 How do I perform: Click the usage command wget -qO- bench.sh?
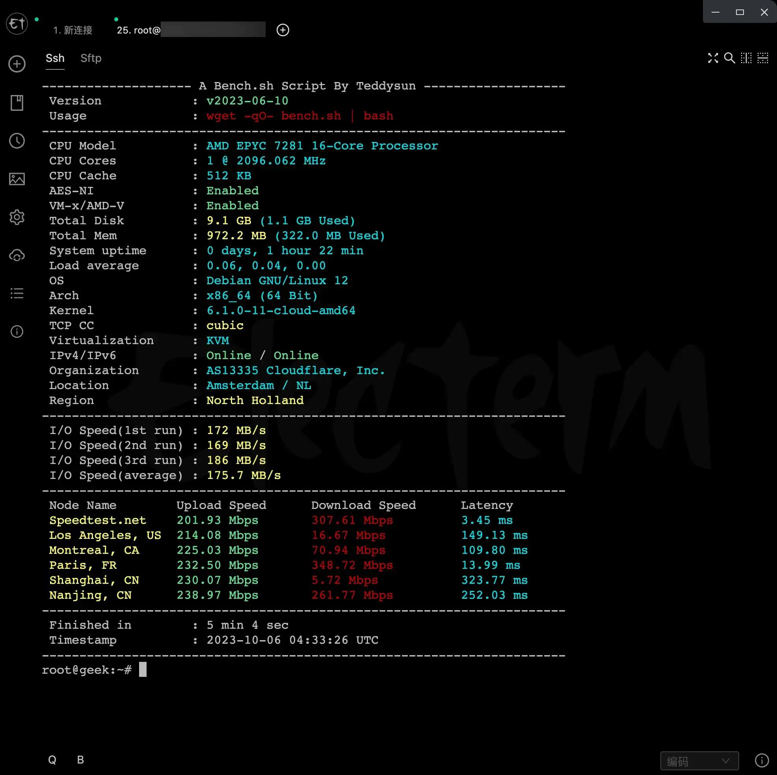click(x=273, y=116)
